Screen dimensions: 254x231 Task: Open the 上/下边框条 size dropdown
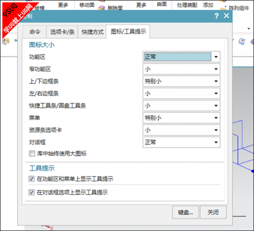pos(181,81)
